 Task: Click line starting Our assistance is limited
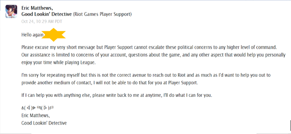coord(153,55)
